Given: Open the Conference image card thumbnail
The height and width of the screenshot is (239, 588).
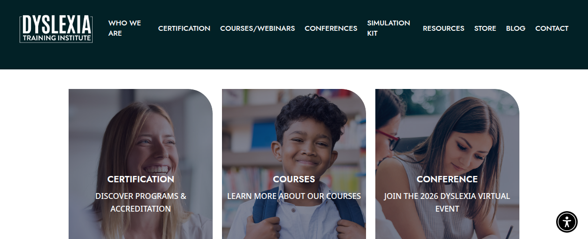Looking at the screenshot, I should point(447,164).
